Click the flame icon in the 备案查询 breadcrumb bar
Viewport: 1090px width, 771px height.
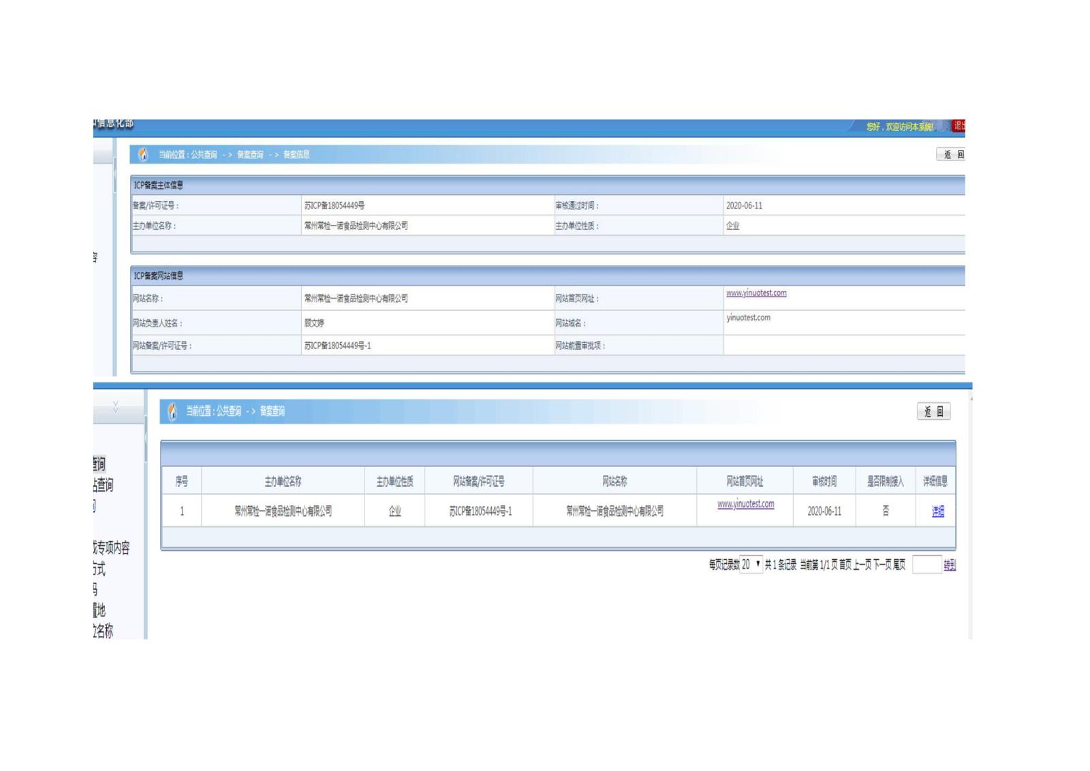[172, 412]
